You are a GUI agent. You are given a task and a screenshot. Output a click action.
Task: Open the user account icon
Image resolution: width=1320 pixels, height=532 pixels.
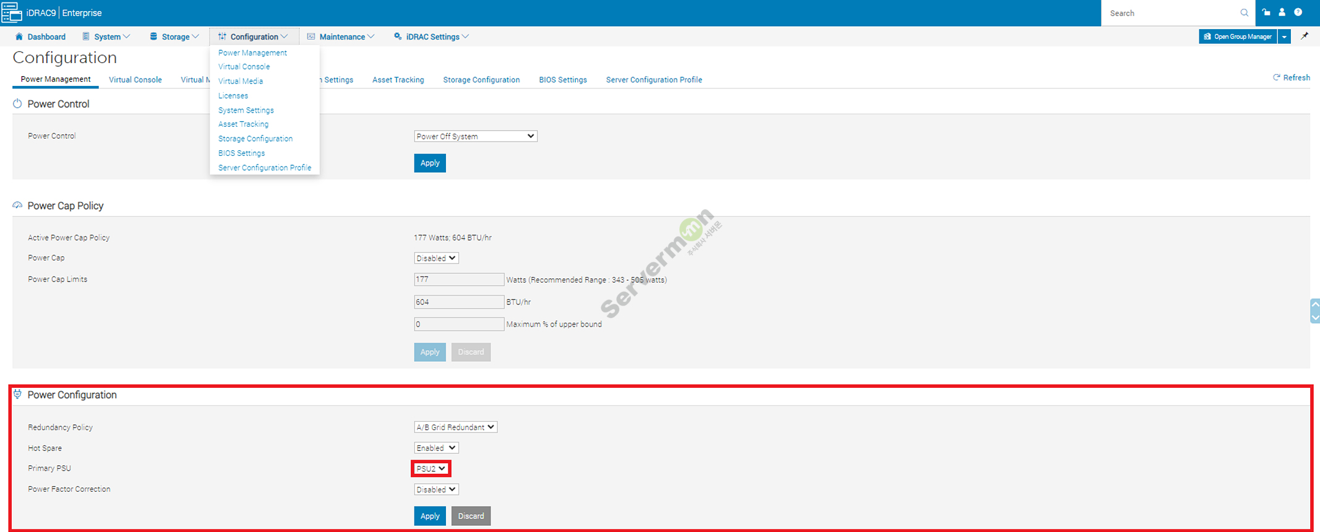click(1282, 12)
